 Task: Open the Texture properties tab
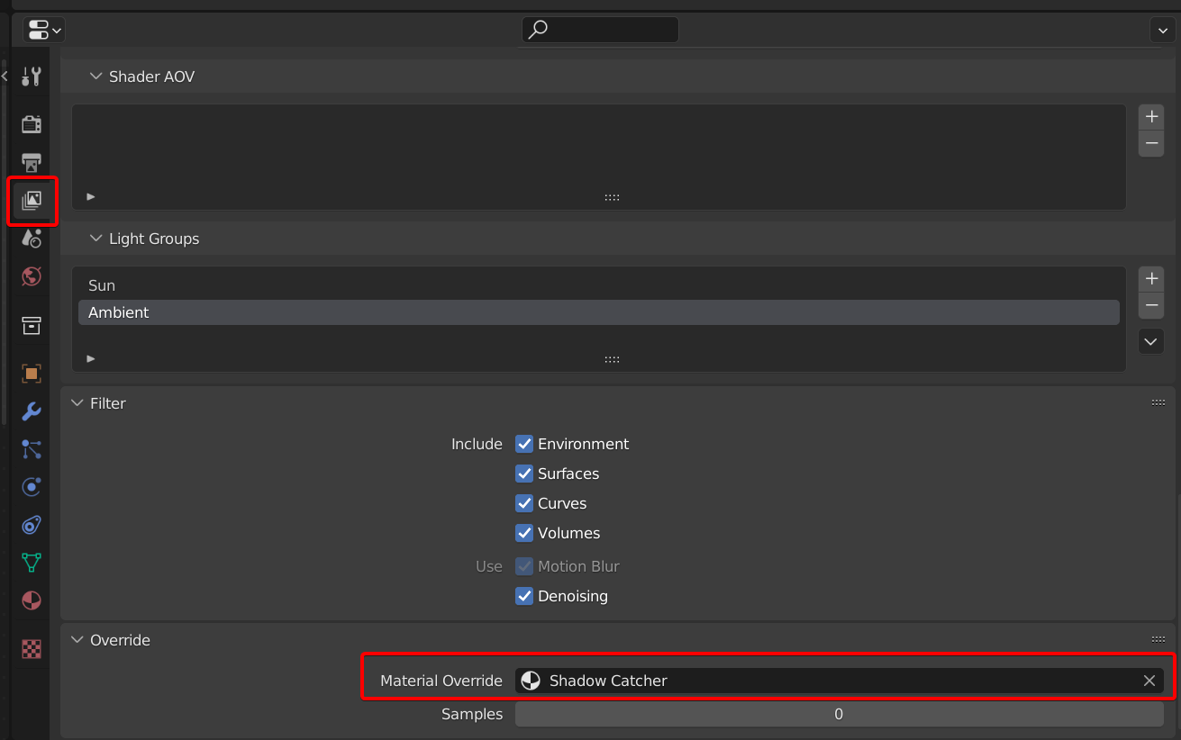(x=32, y=648)
